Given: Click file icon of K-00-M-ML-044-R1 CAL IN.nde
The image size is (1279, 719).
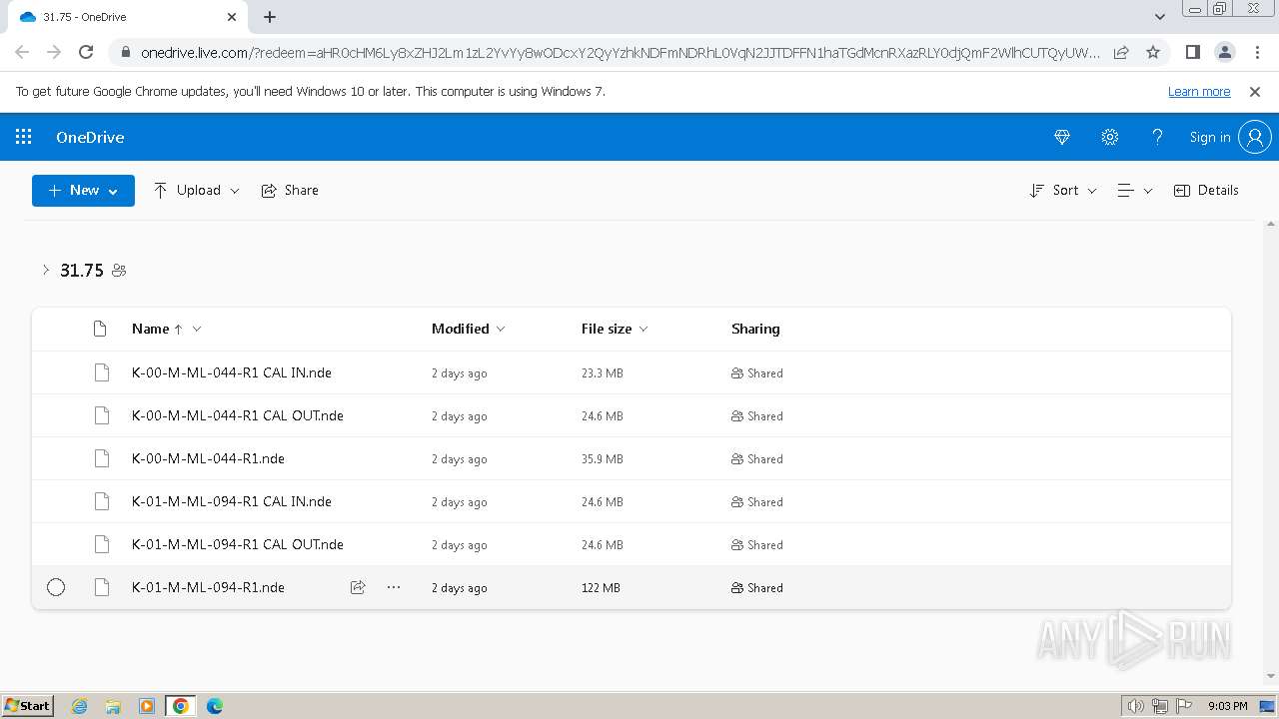Looking at the screenshot, I should (101, 372).
